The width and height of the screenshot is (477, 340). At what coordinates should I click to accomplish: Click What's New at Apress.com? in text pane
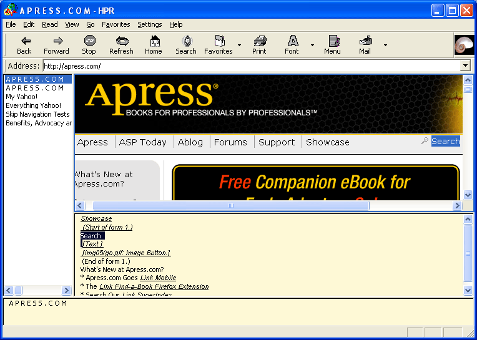tap(122, 270)
